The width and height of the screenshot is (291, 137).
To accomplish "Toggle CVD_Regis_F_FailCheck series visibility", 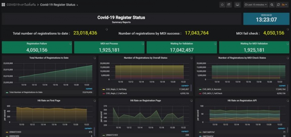I will [x=116, y=94].
